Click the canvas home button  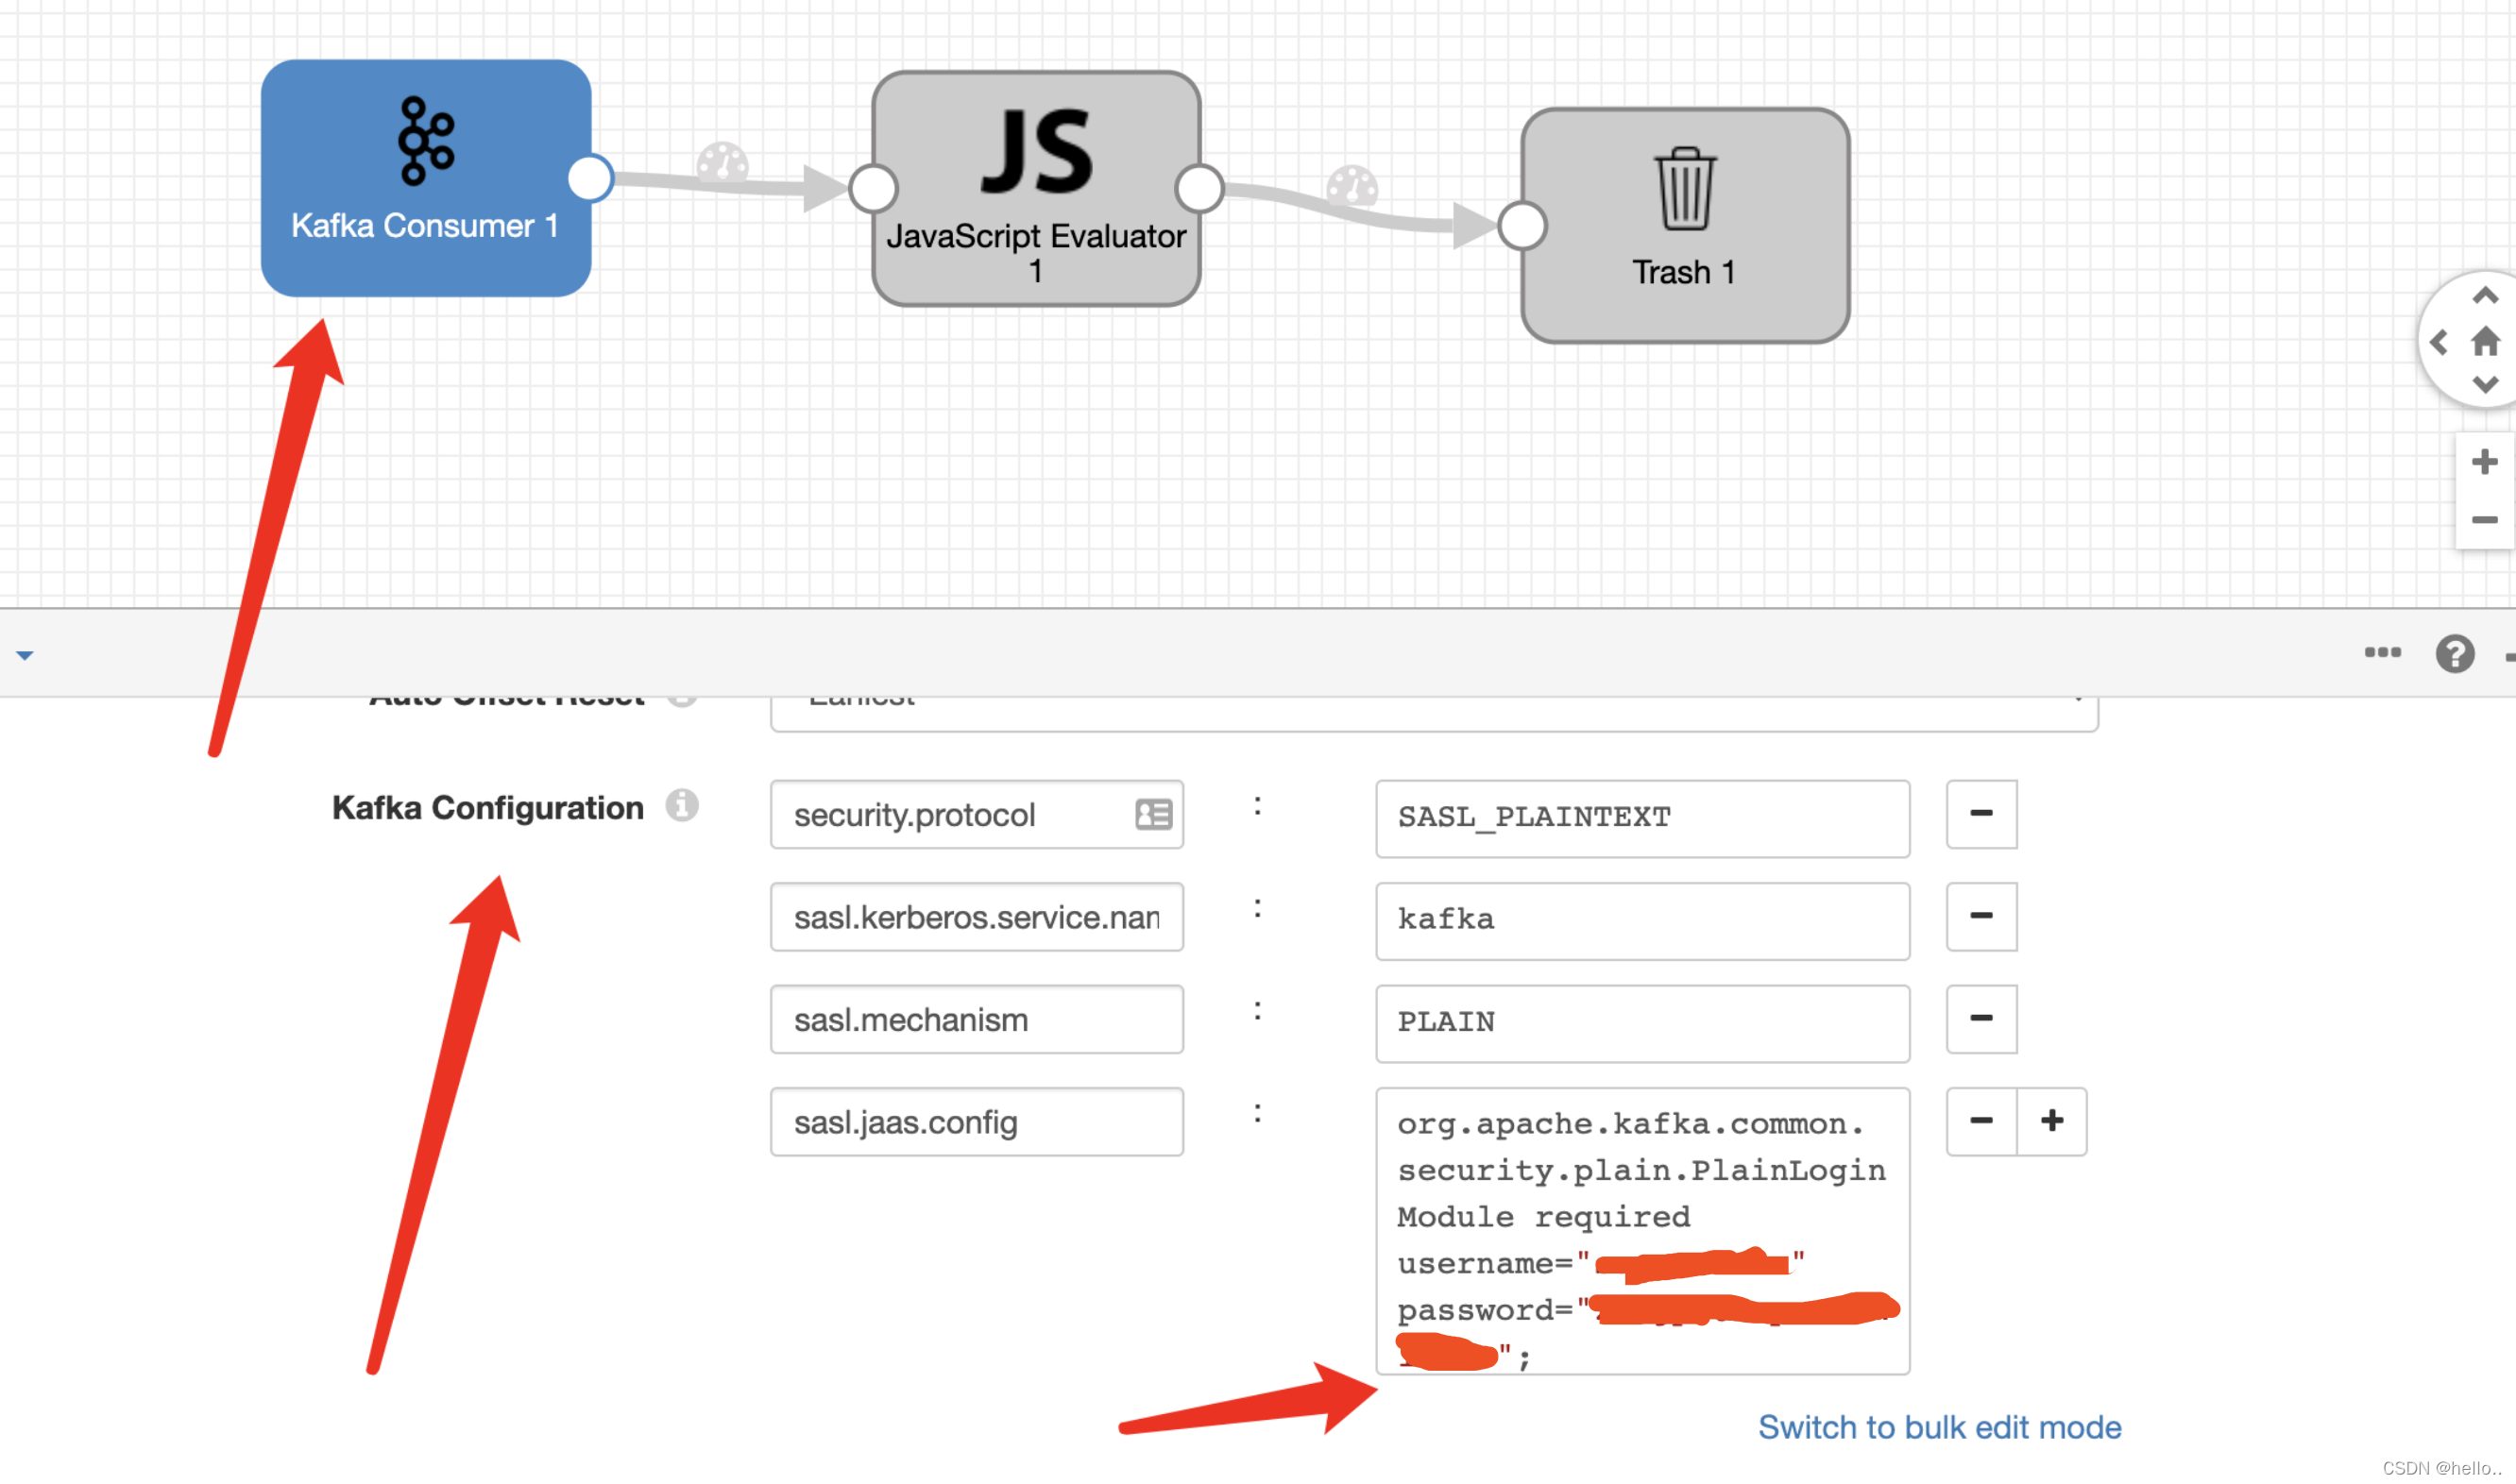[x=2485, y=342]
